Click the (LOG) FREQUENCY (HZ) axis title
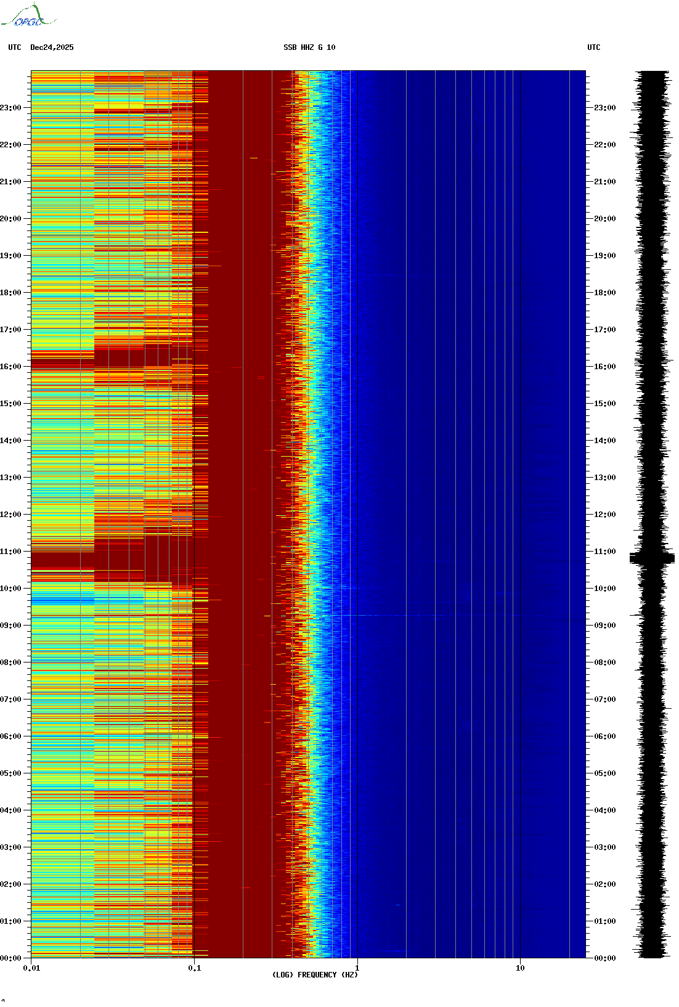 point(315,975)
